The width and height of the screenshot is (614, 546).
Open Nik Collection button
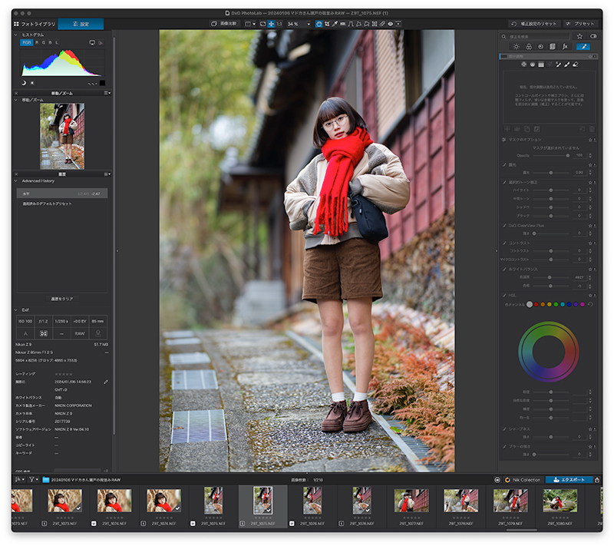(x=523, y=480)
